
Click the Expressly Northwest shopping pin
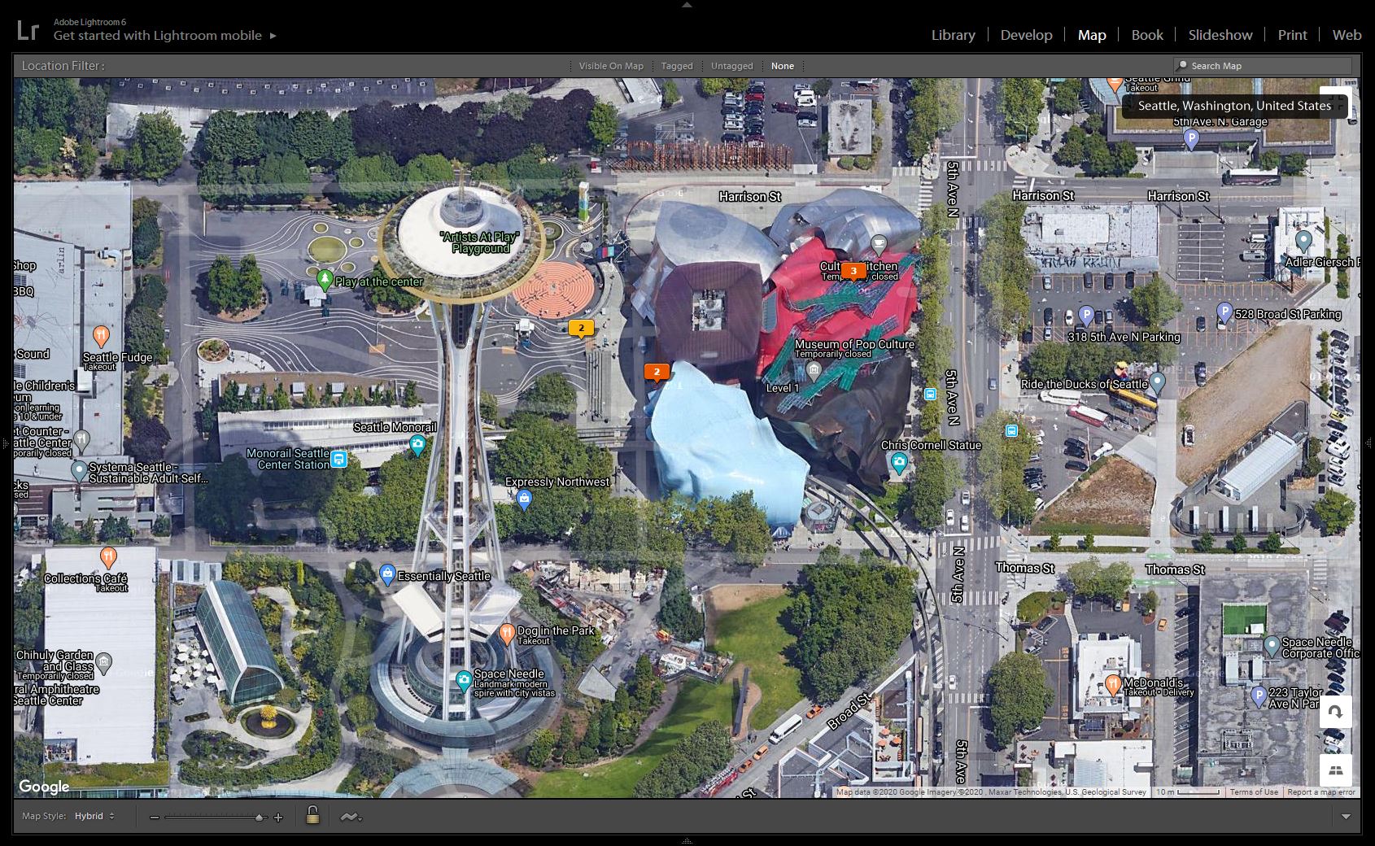[525, 499]
